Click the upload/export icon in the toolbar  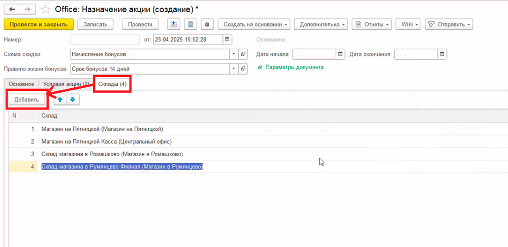pos(174,24)
